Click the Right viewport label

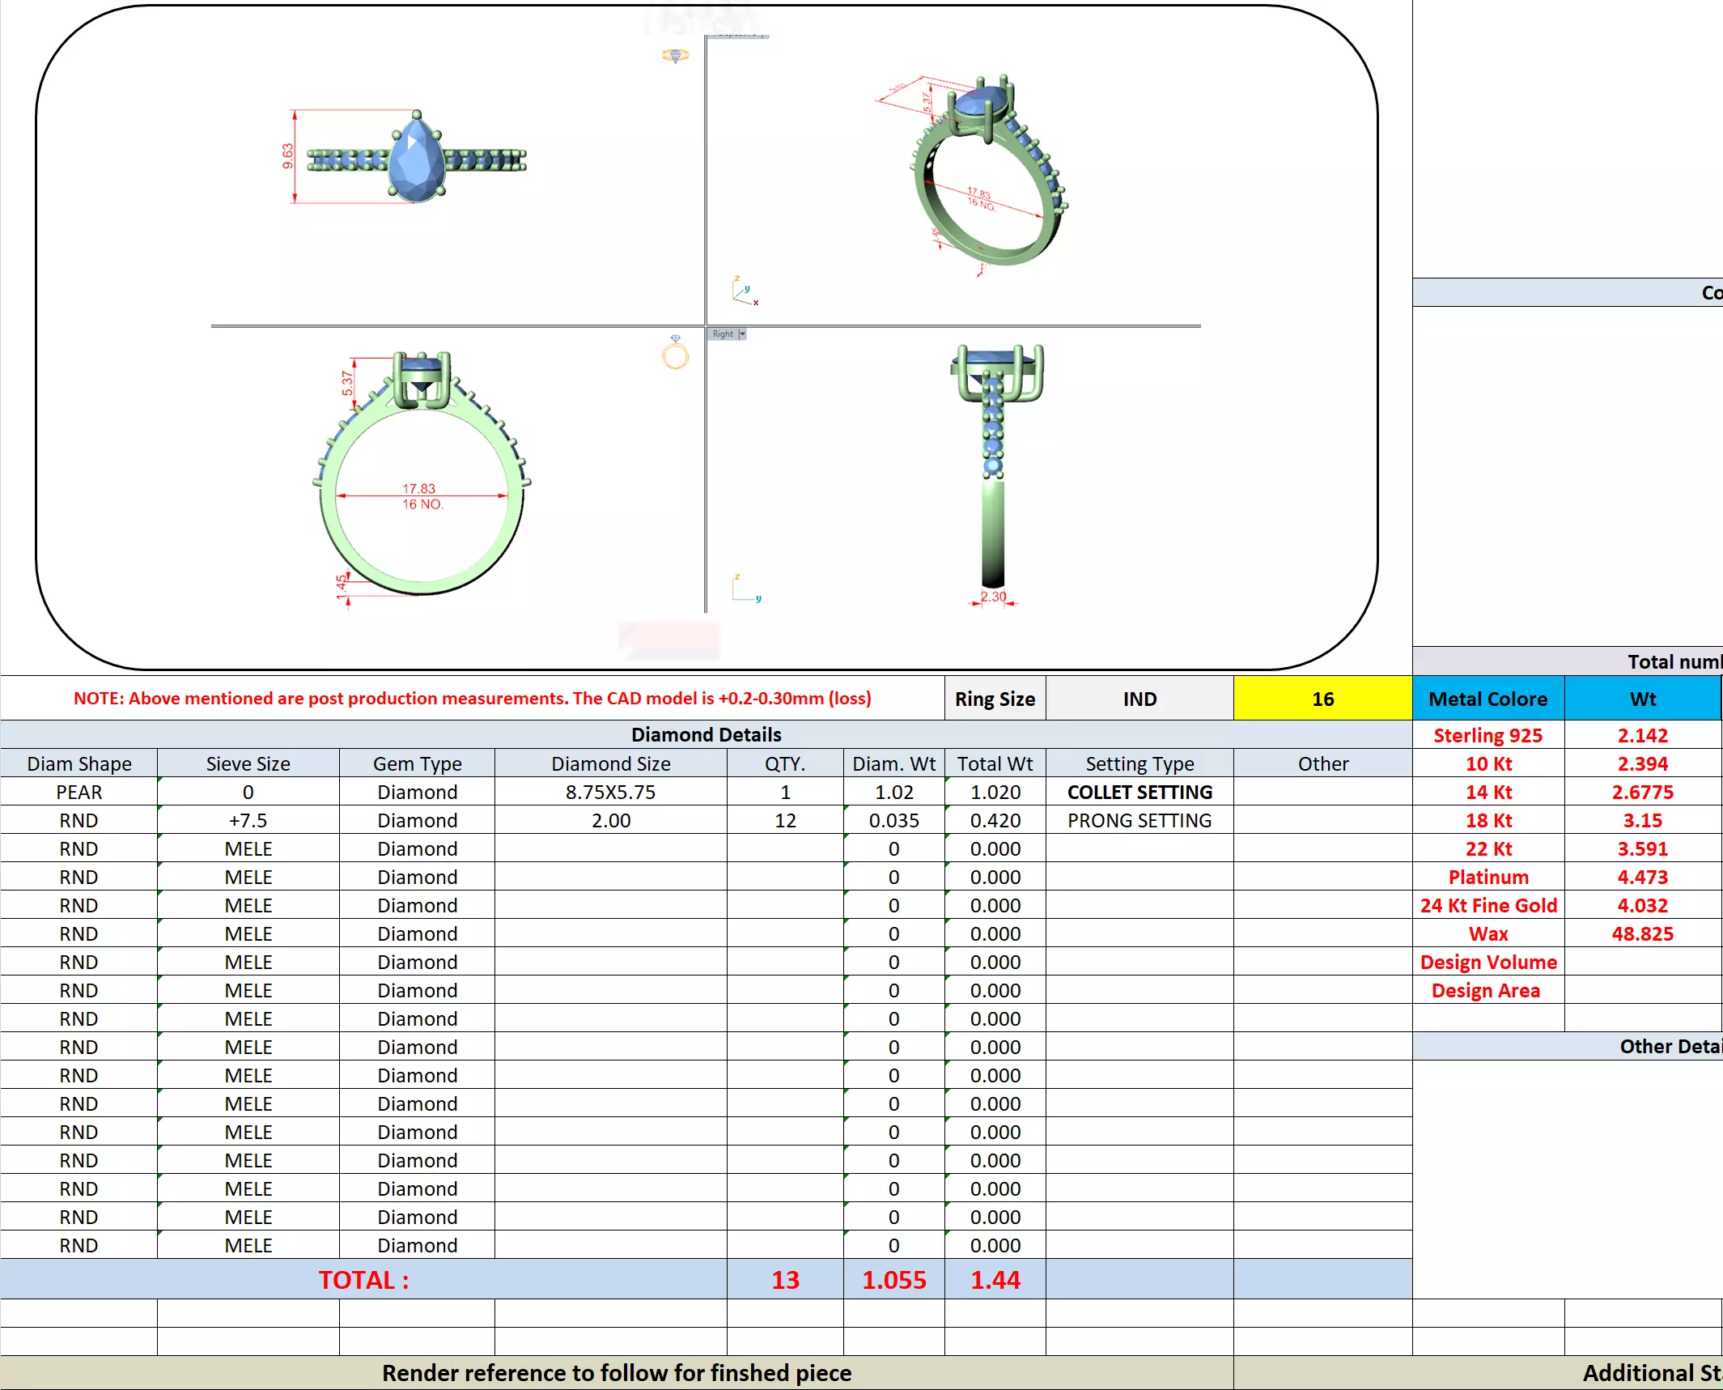pos(722,334)
